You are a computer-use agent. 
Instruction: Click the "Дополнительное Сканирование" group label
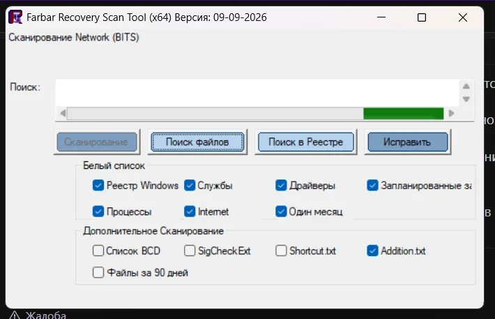153,231
